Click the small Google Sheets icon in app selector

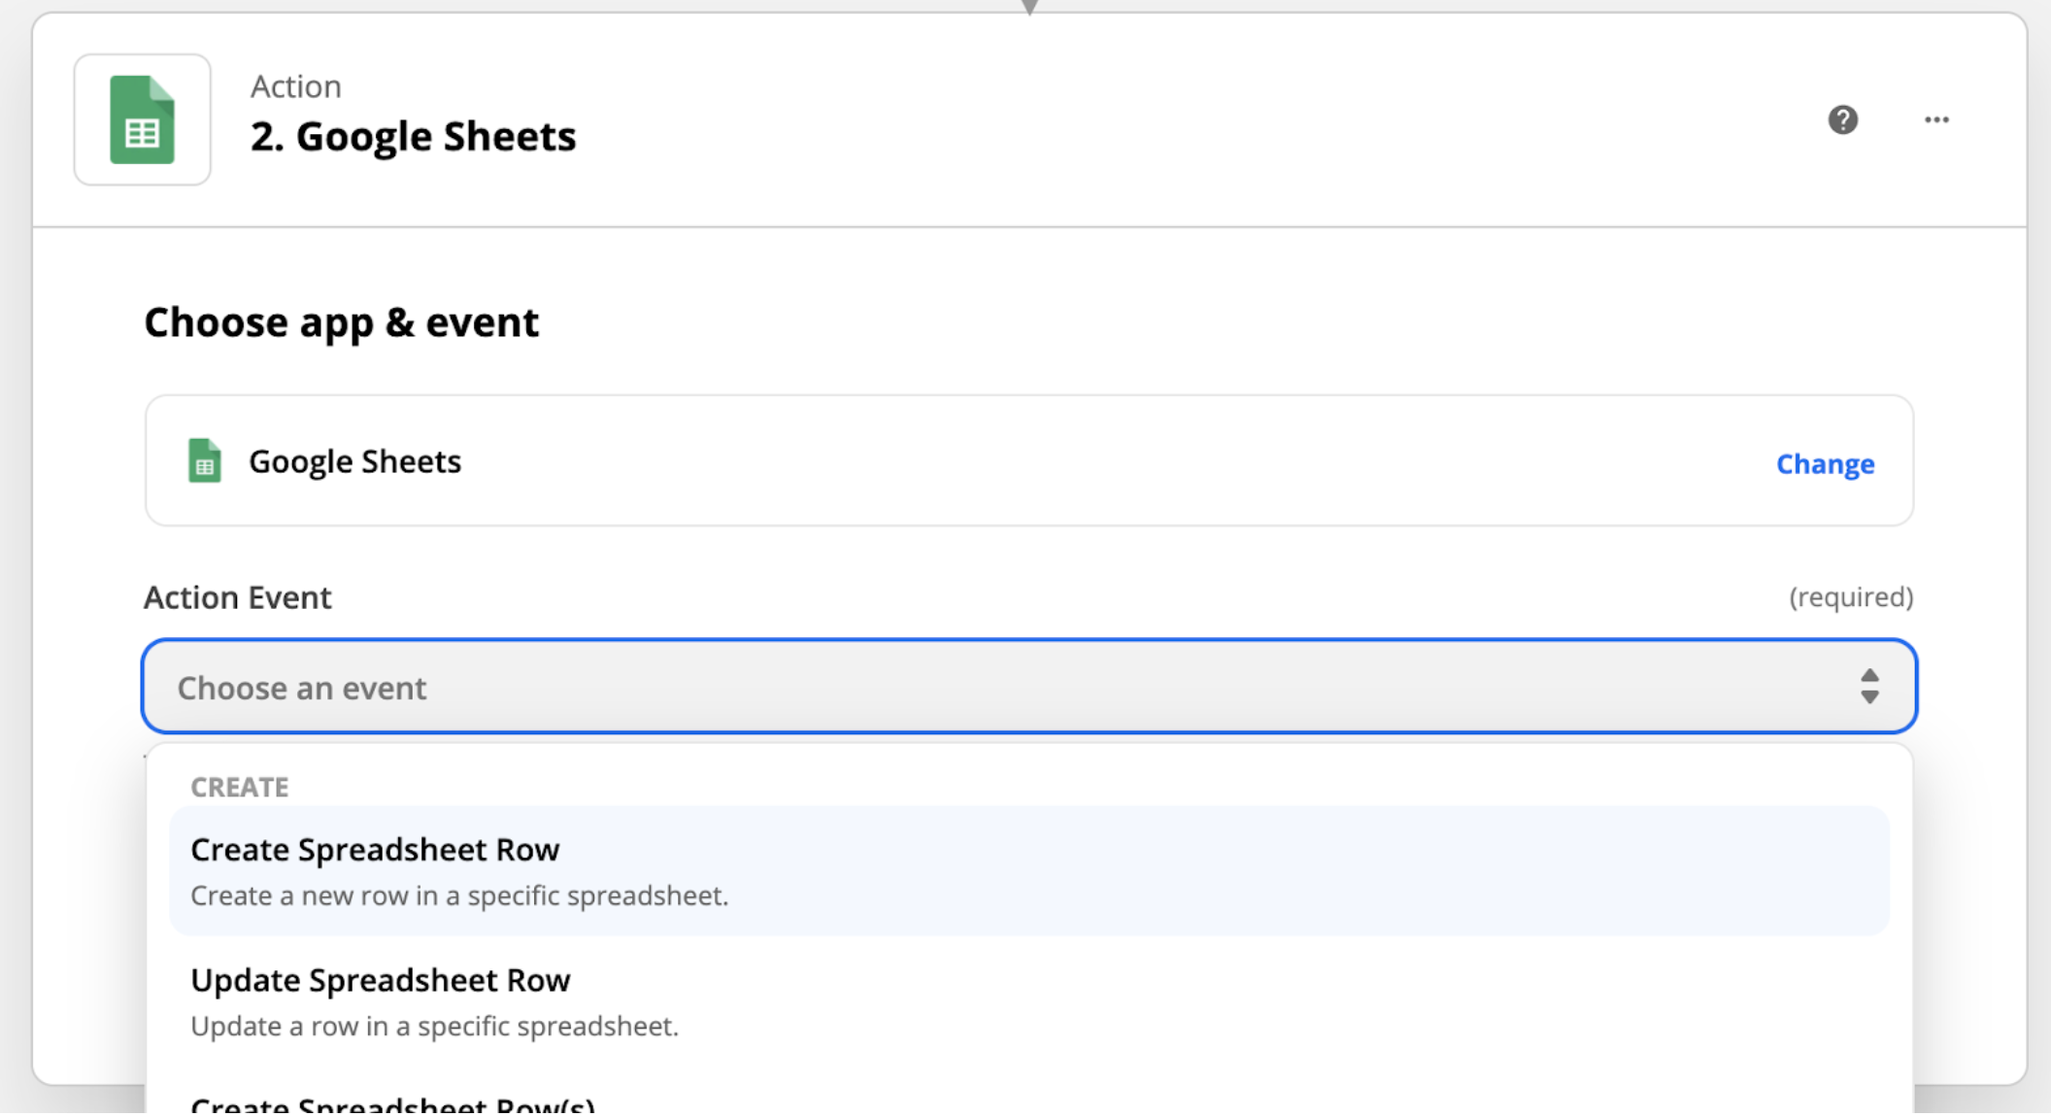pos(203,461)
